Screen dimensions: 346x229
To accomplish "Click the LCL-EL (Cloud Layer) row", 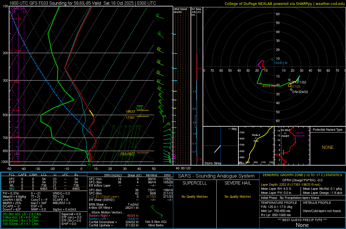I will 131,197.
